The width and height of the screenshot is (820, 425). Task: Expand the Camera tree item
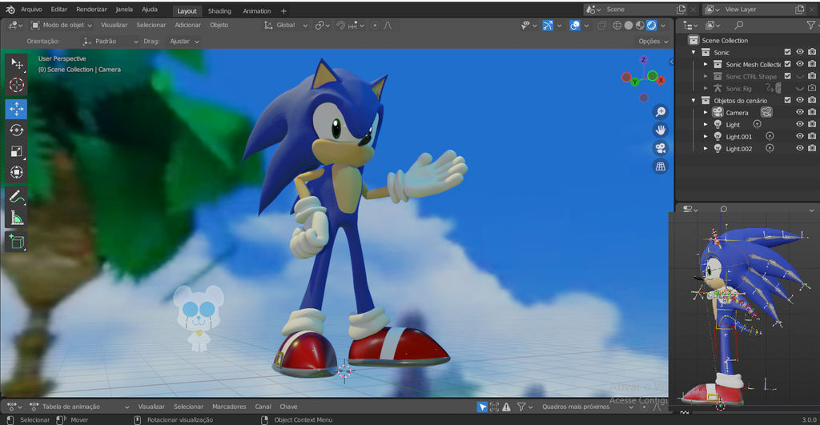(705, 112)
